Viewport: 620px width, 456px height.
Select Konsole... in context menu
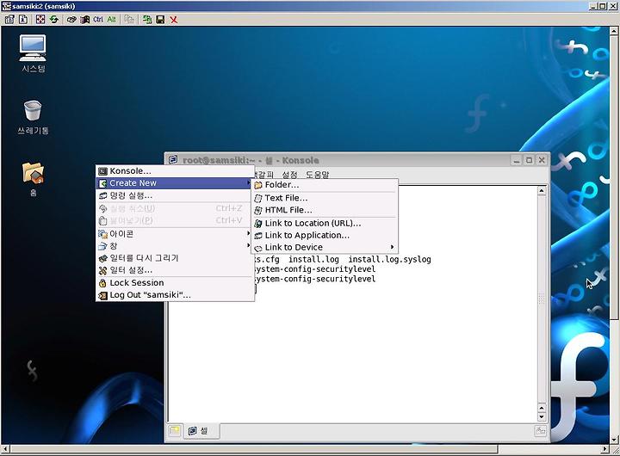tap(174, 171)
